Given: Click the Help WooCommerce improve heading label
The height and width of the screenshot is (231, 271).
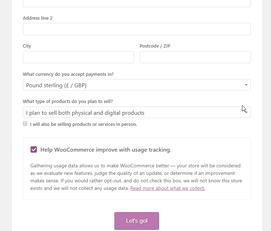Looking at the screenshot, I should pos(106,149).
